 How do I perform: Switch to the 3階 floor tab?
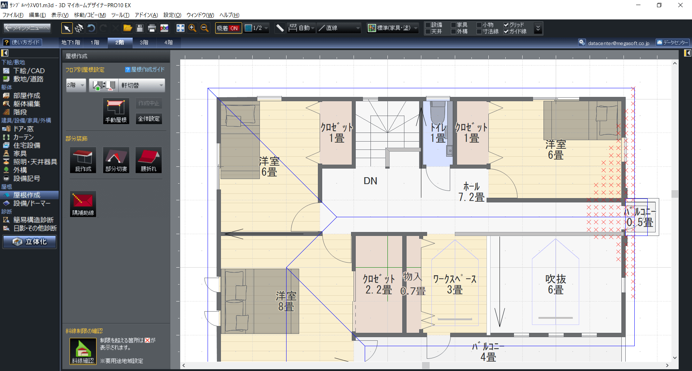(x=144, y=43)
